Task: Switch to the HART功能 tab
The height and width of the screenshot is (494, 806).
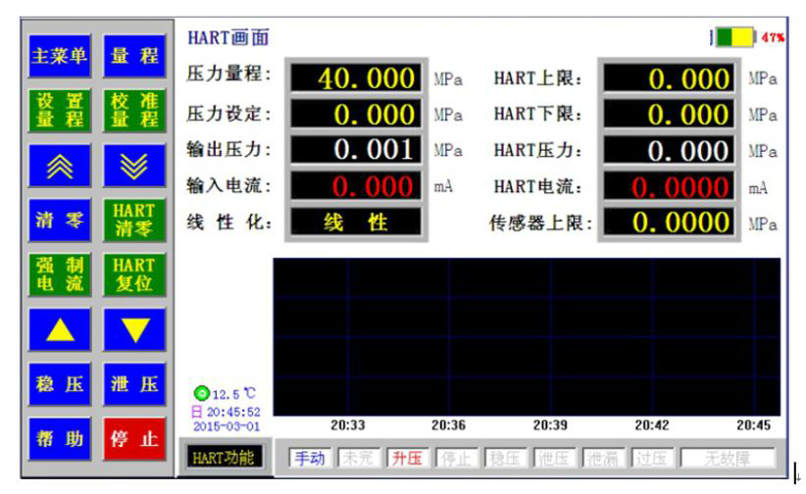Action: 223,458
